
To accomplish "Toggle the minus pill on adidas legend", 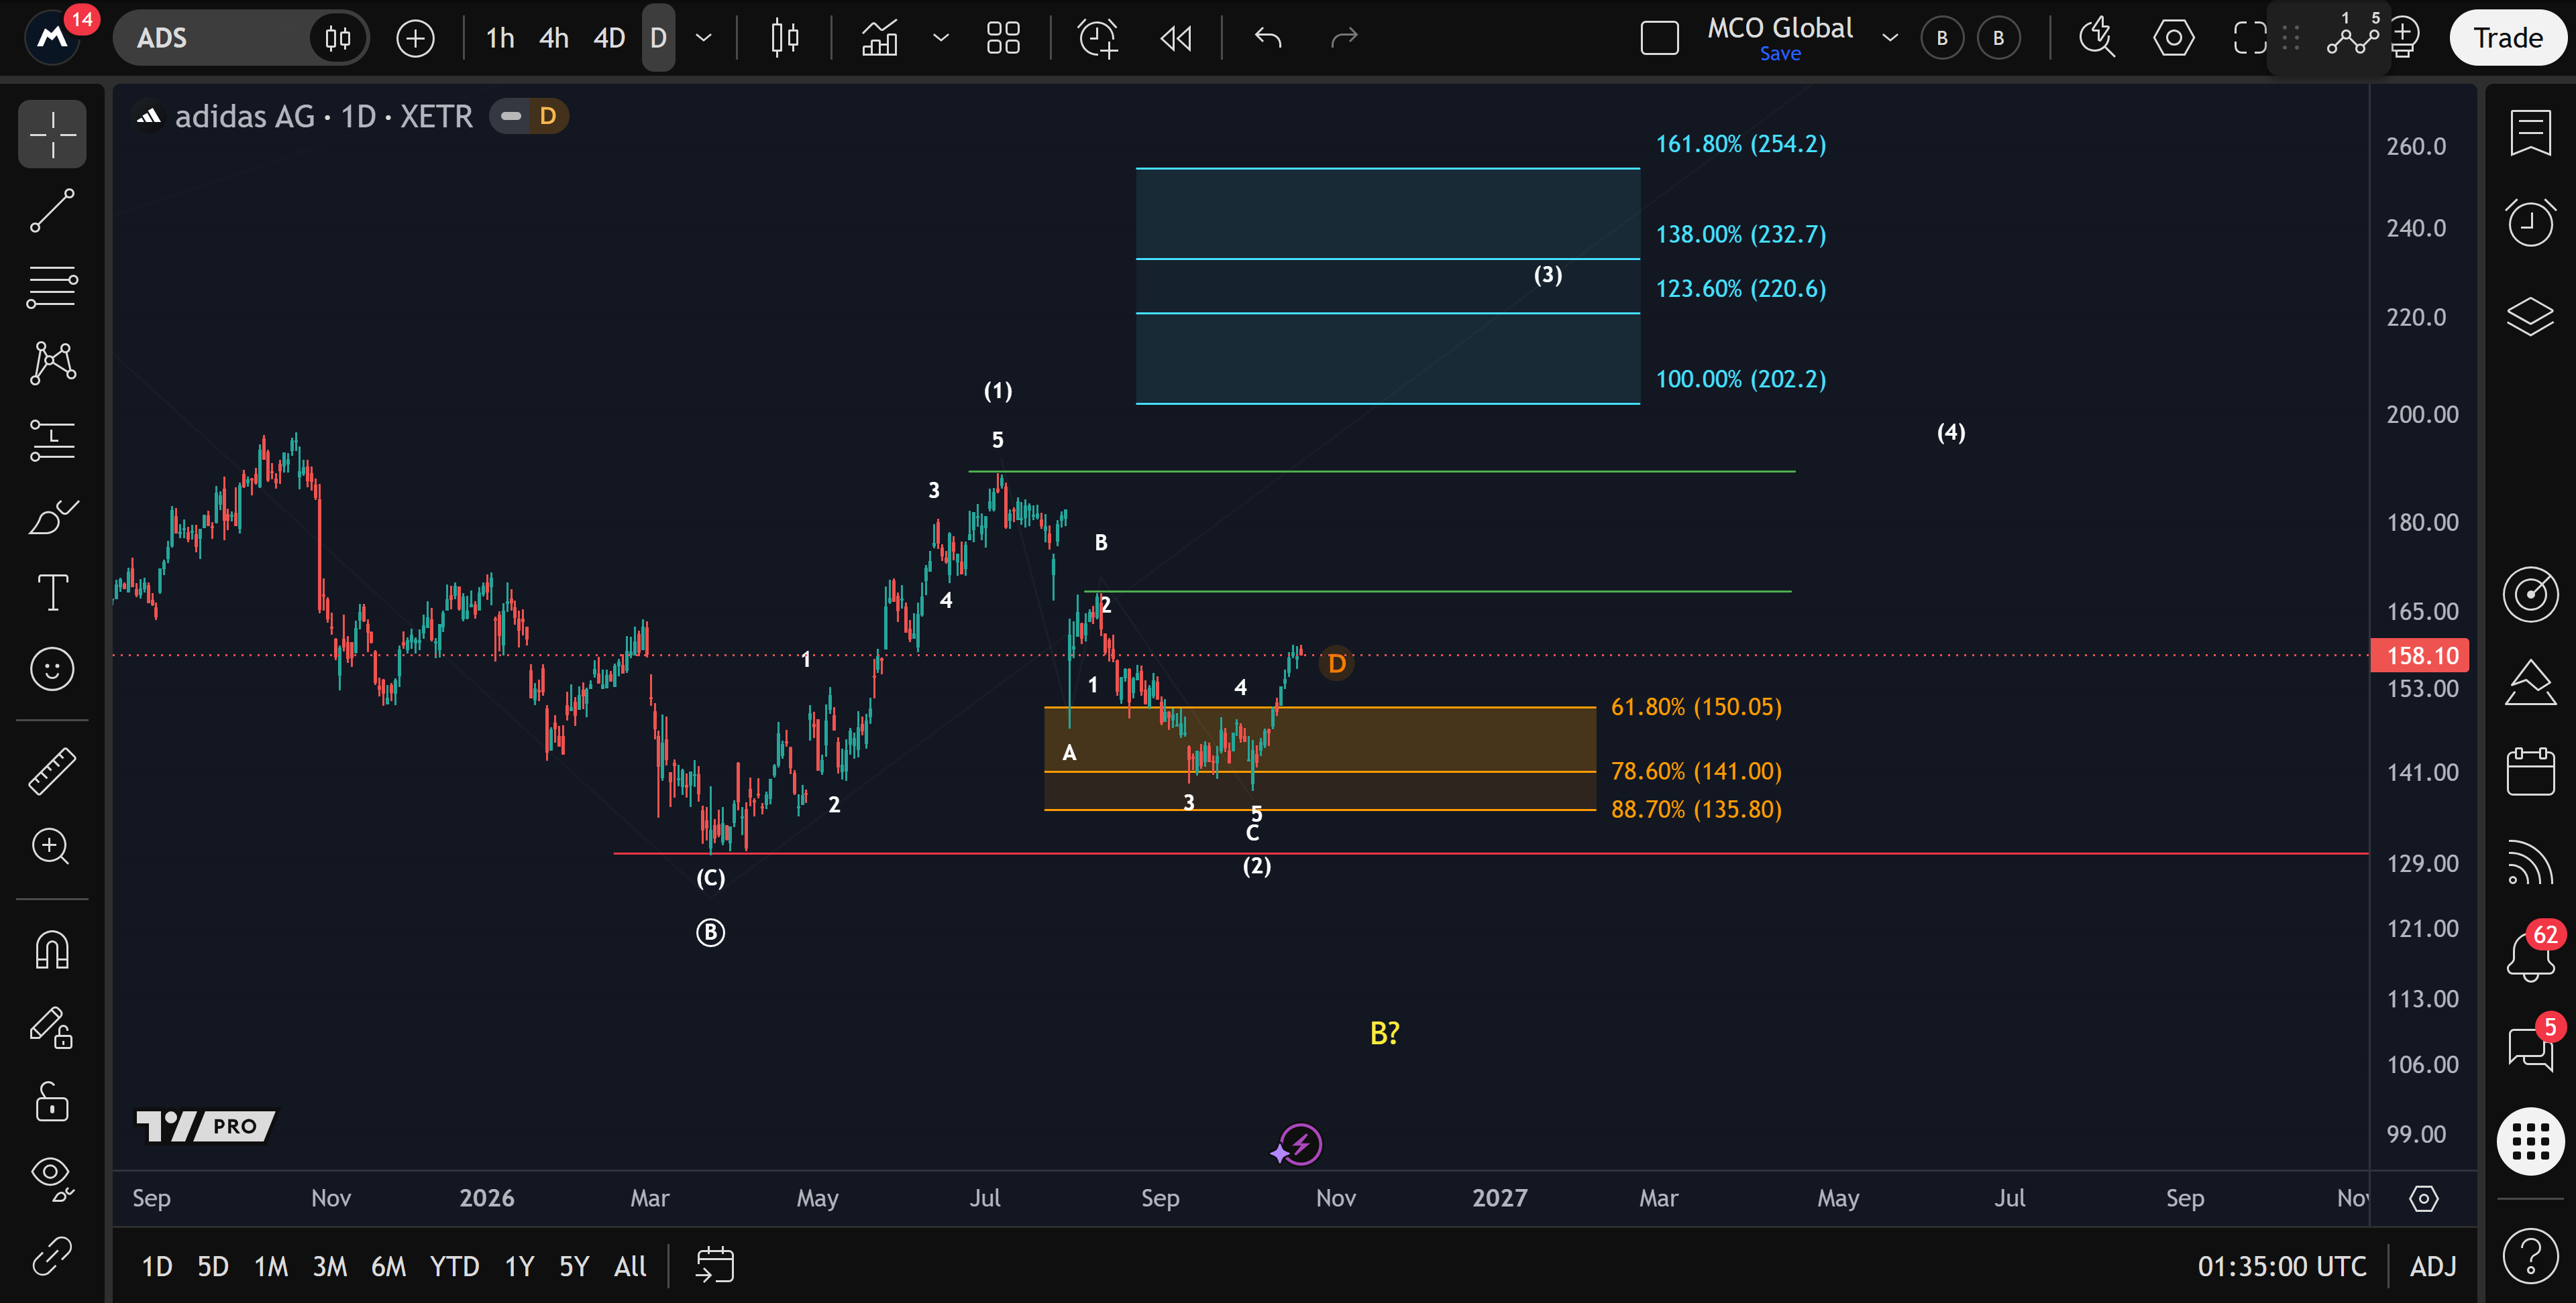I will 511,116.
